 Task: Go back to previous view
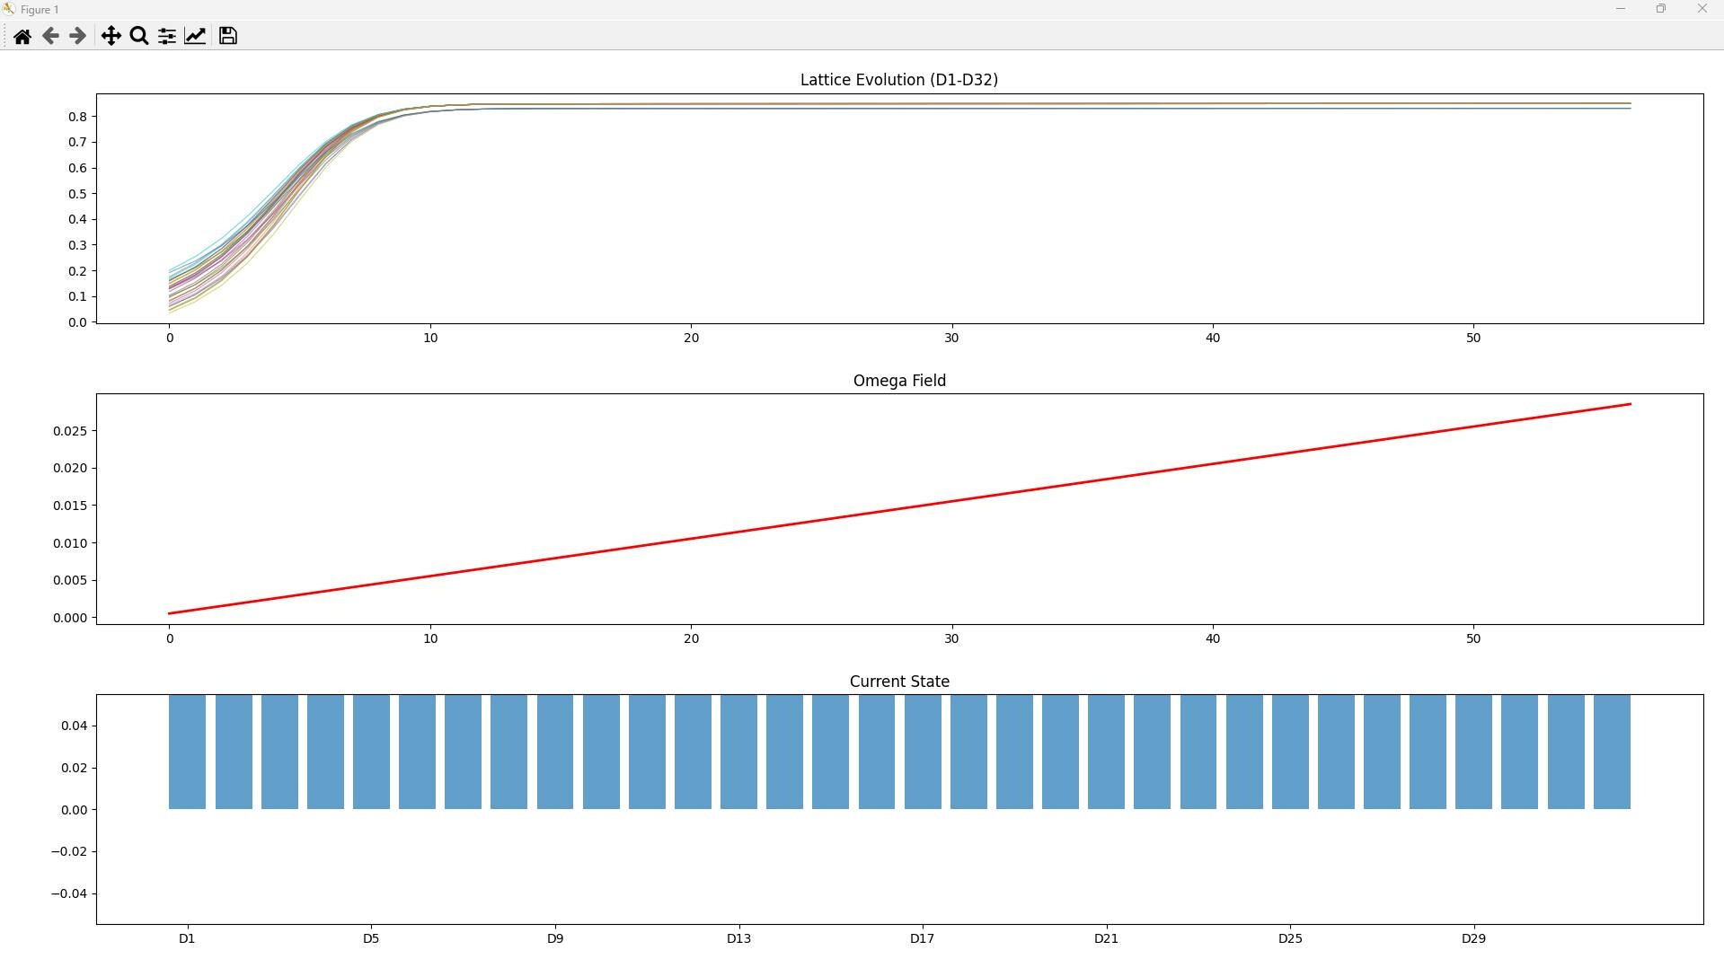[50, 36]
